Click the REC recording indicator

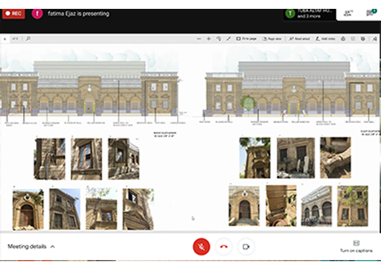coord(14,13)
